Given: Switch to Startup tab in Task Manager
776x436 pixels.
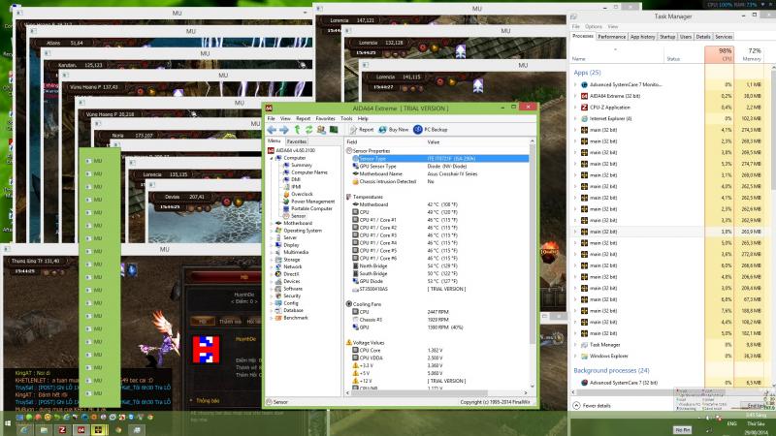Looking at the screenshot, I should click(667, 36).
